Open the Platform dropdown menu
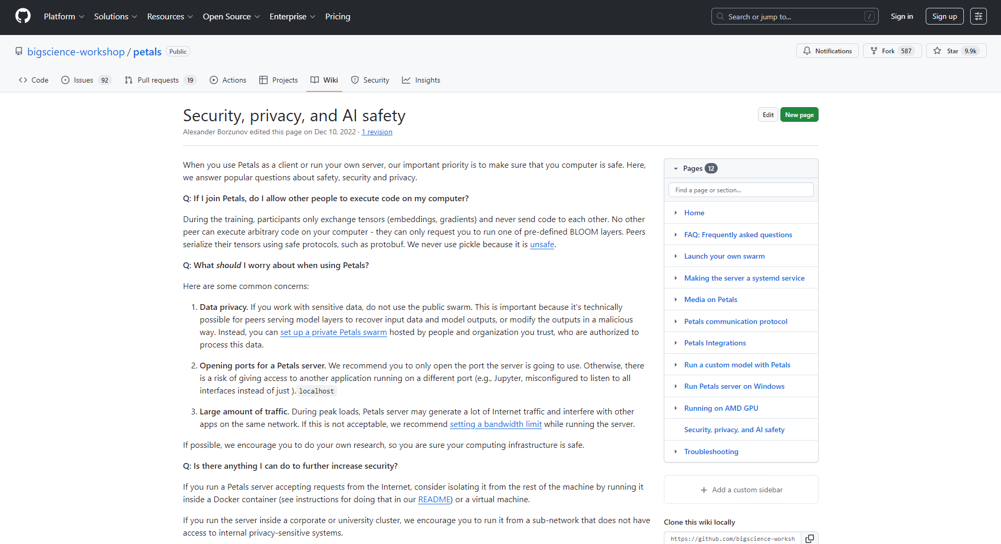This screenshot has width=1001, height=544. pos(64,17)
